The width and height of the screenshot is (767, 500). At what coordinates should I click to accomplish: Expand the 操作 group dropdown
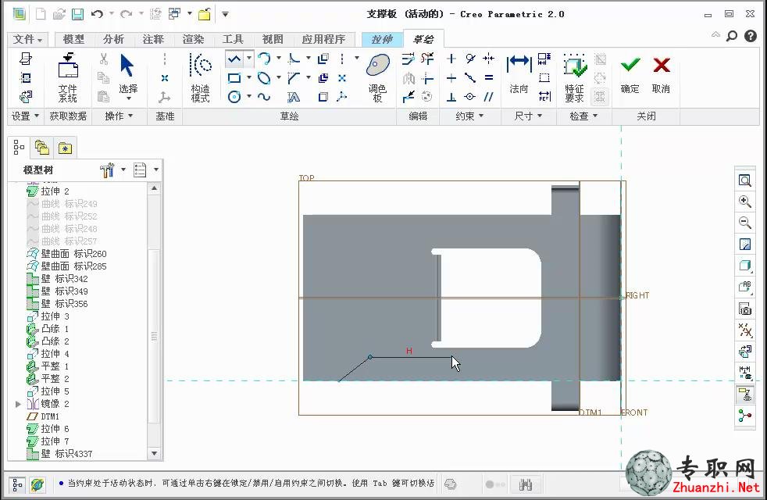click(x=119, y=116)
